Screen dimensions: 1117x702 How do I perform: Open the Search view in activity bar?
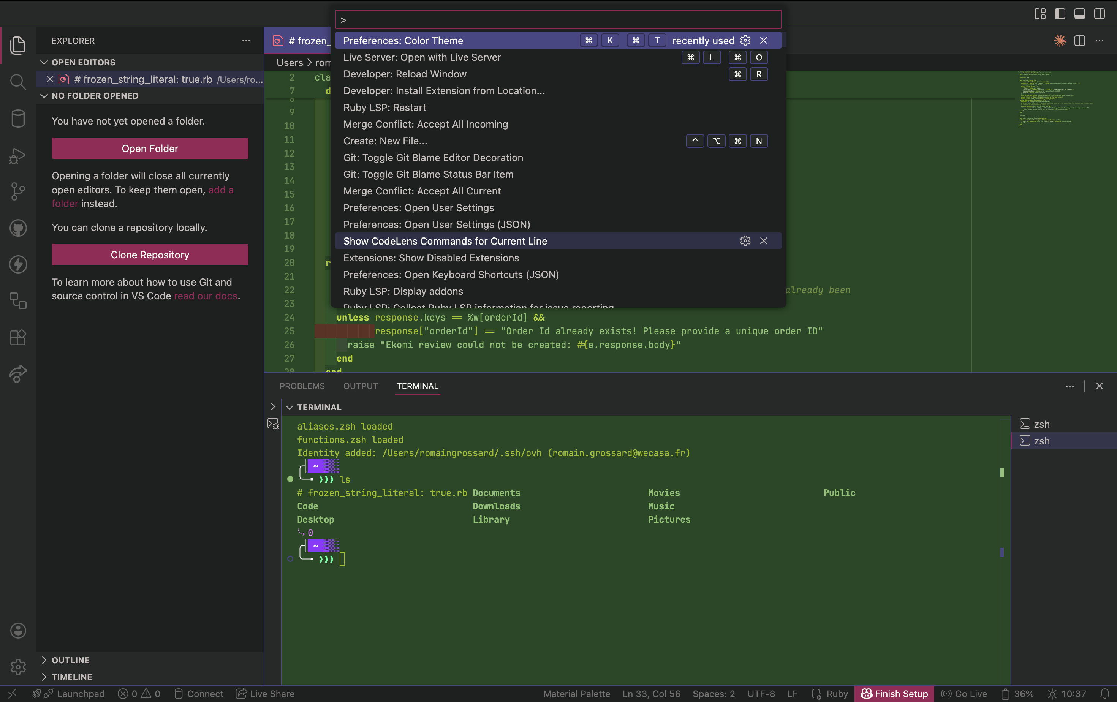point(17,82)
